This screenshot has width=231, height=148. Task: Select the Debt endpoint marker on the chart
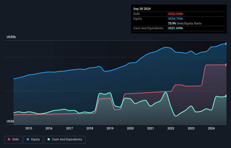(x=226, y=65)
